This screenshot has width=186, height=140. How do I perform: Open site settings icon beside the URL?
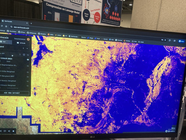click(x=12, y=27)
